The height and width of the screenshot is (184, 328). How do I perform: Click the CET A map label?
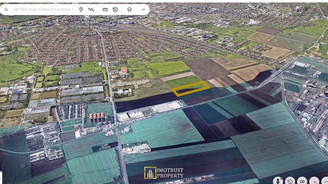coord(322,92)
